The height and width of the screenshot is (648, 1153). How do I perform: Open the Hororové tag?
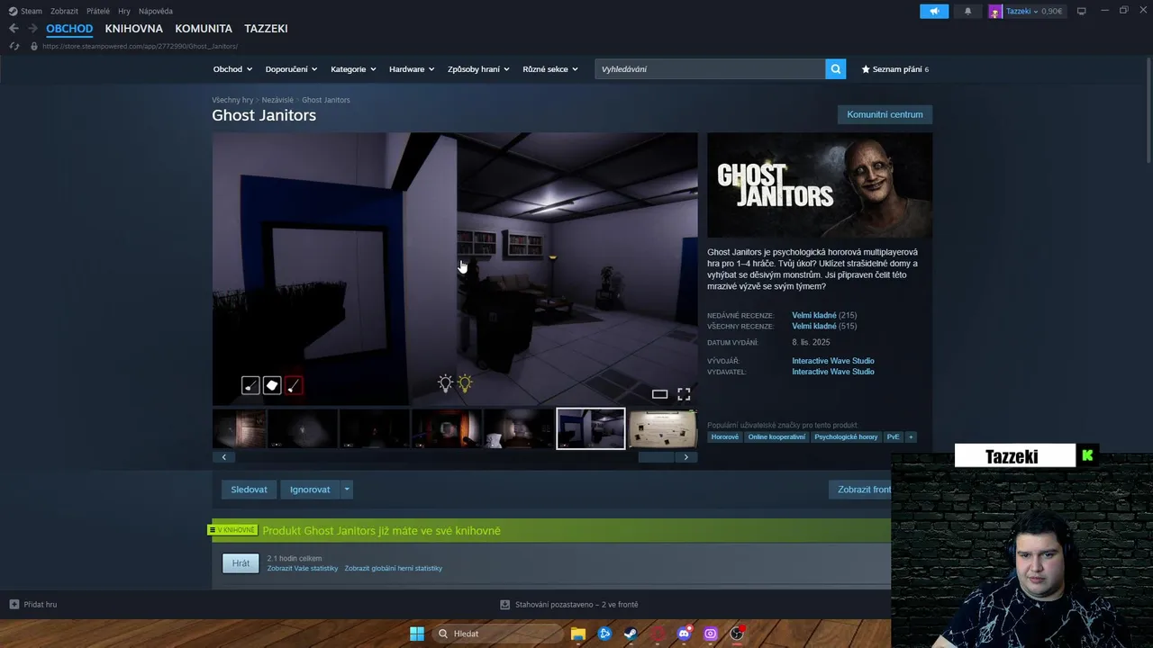pyautogui.click(x=725, y=436)
